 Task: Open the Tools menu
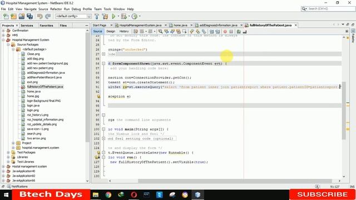coord(107,9)
